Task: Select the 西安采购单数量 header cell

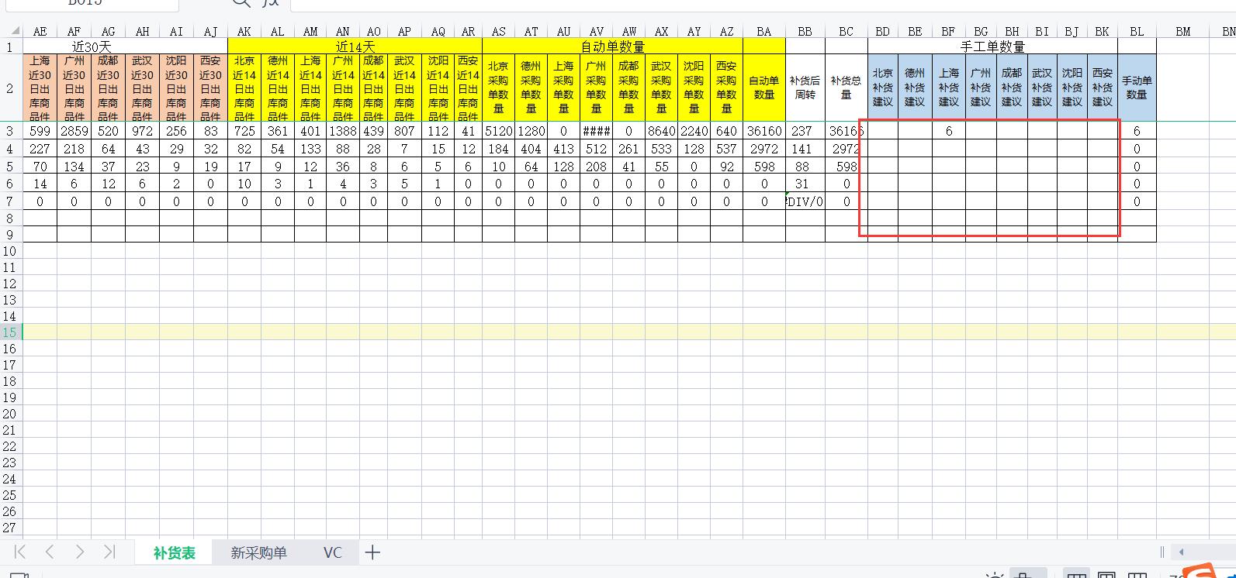Action: 726,88
